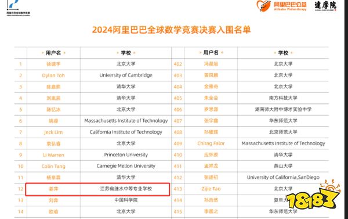Click 清华大学 in row 4
This screenshot has width=348, height=219.
[126, 98]
